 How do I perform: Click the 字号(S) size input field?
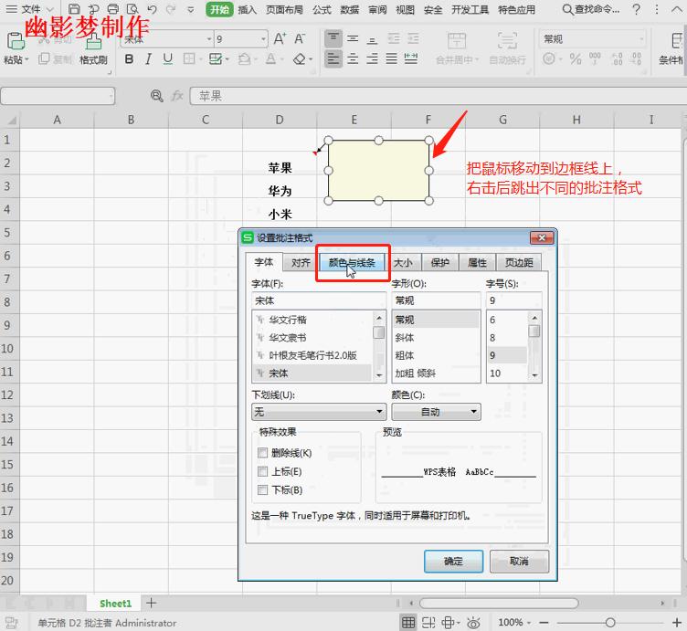[x=514, y=300]
